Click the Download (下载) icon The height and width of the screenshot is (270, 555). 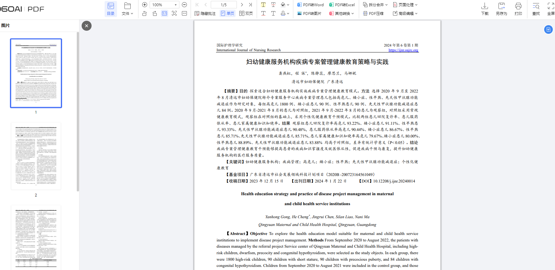pos(485,9)
